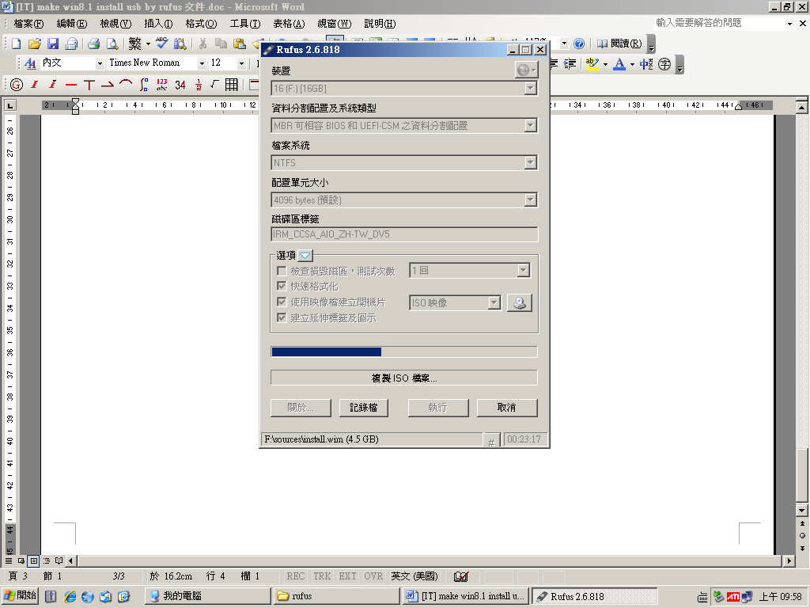
Task: Click the Rufus copy progress bar
Action: (x=404, y=352)
